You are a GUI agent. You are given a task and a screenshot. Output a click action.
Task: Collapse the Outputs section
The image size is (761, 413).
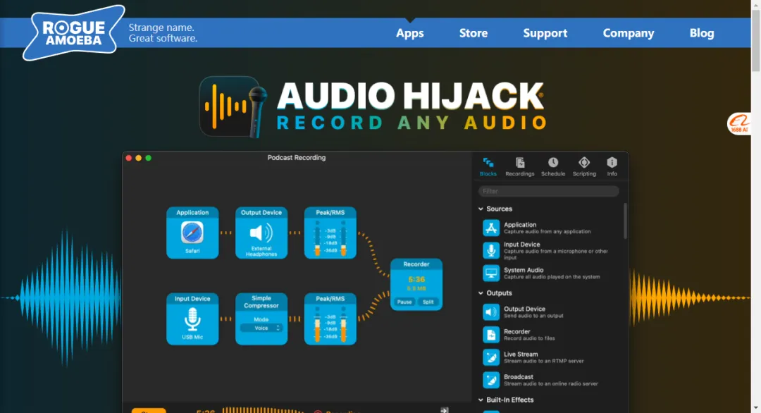pyautogui.click(x=481, y=293)
